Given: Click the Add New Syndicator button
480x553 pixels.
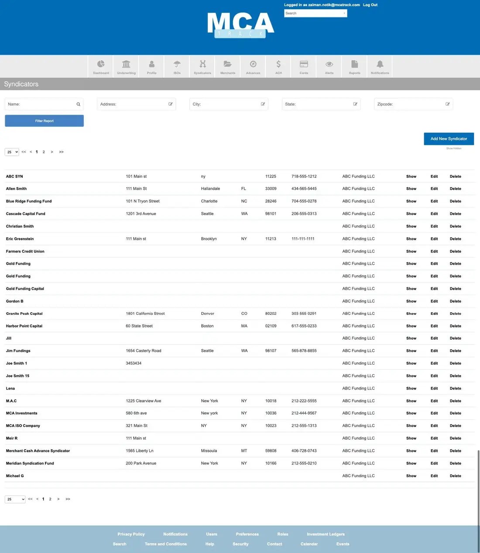Looking at the screenshot, I should click(449, 139).
